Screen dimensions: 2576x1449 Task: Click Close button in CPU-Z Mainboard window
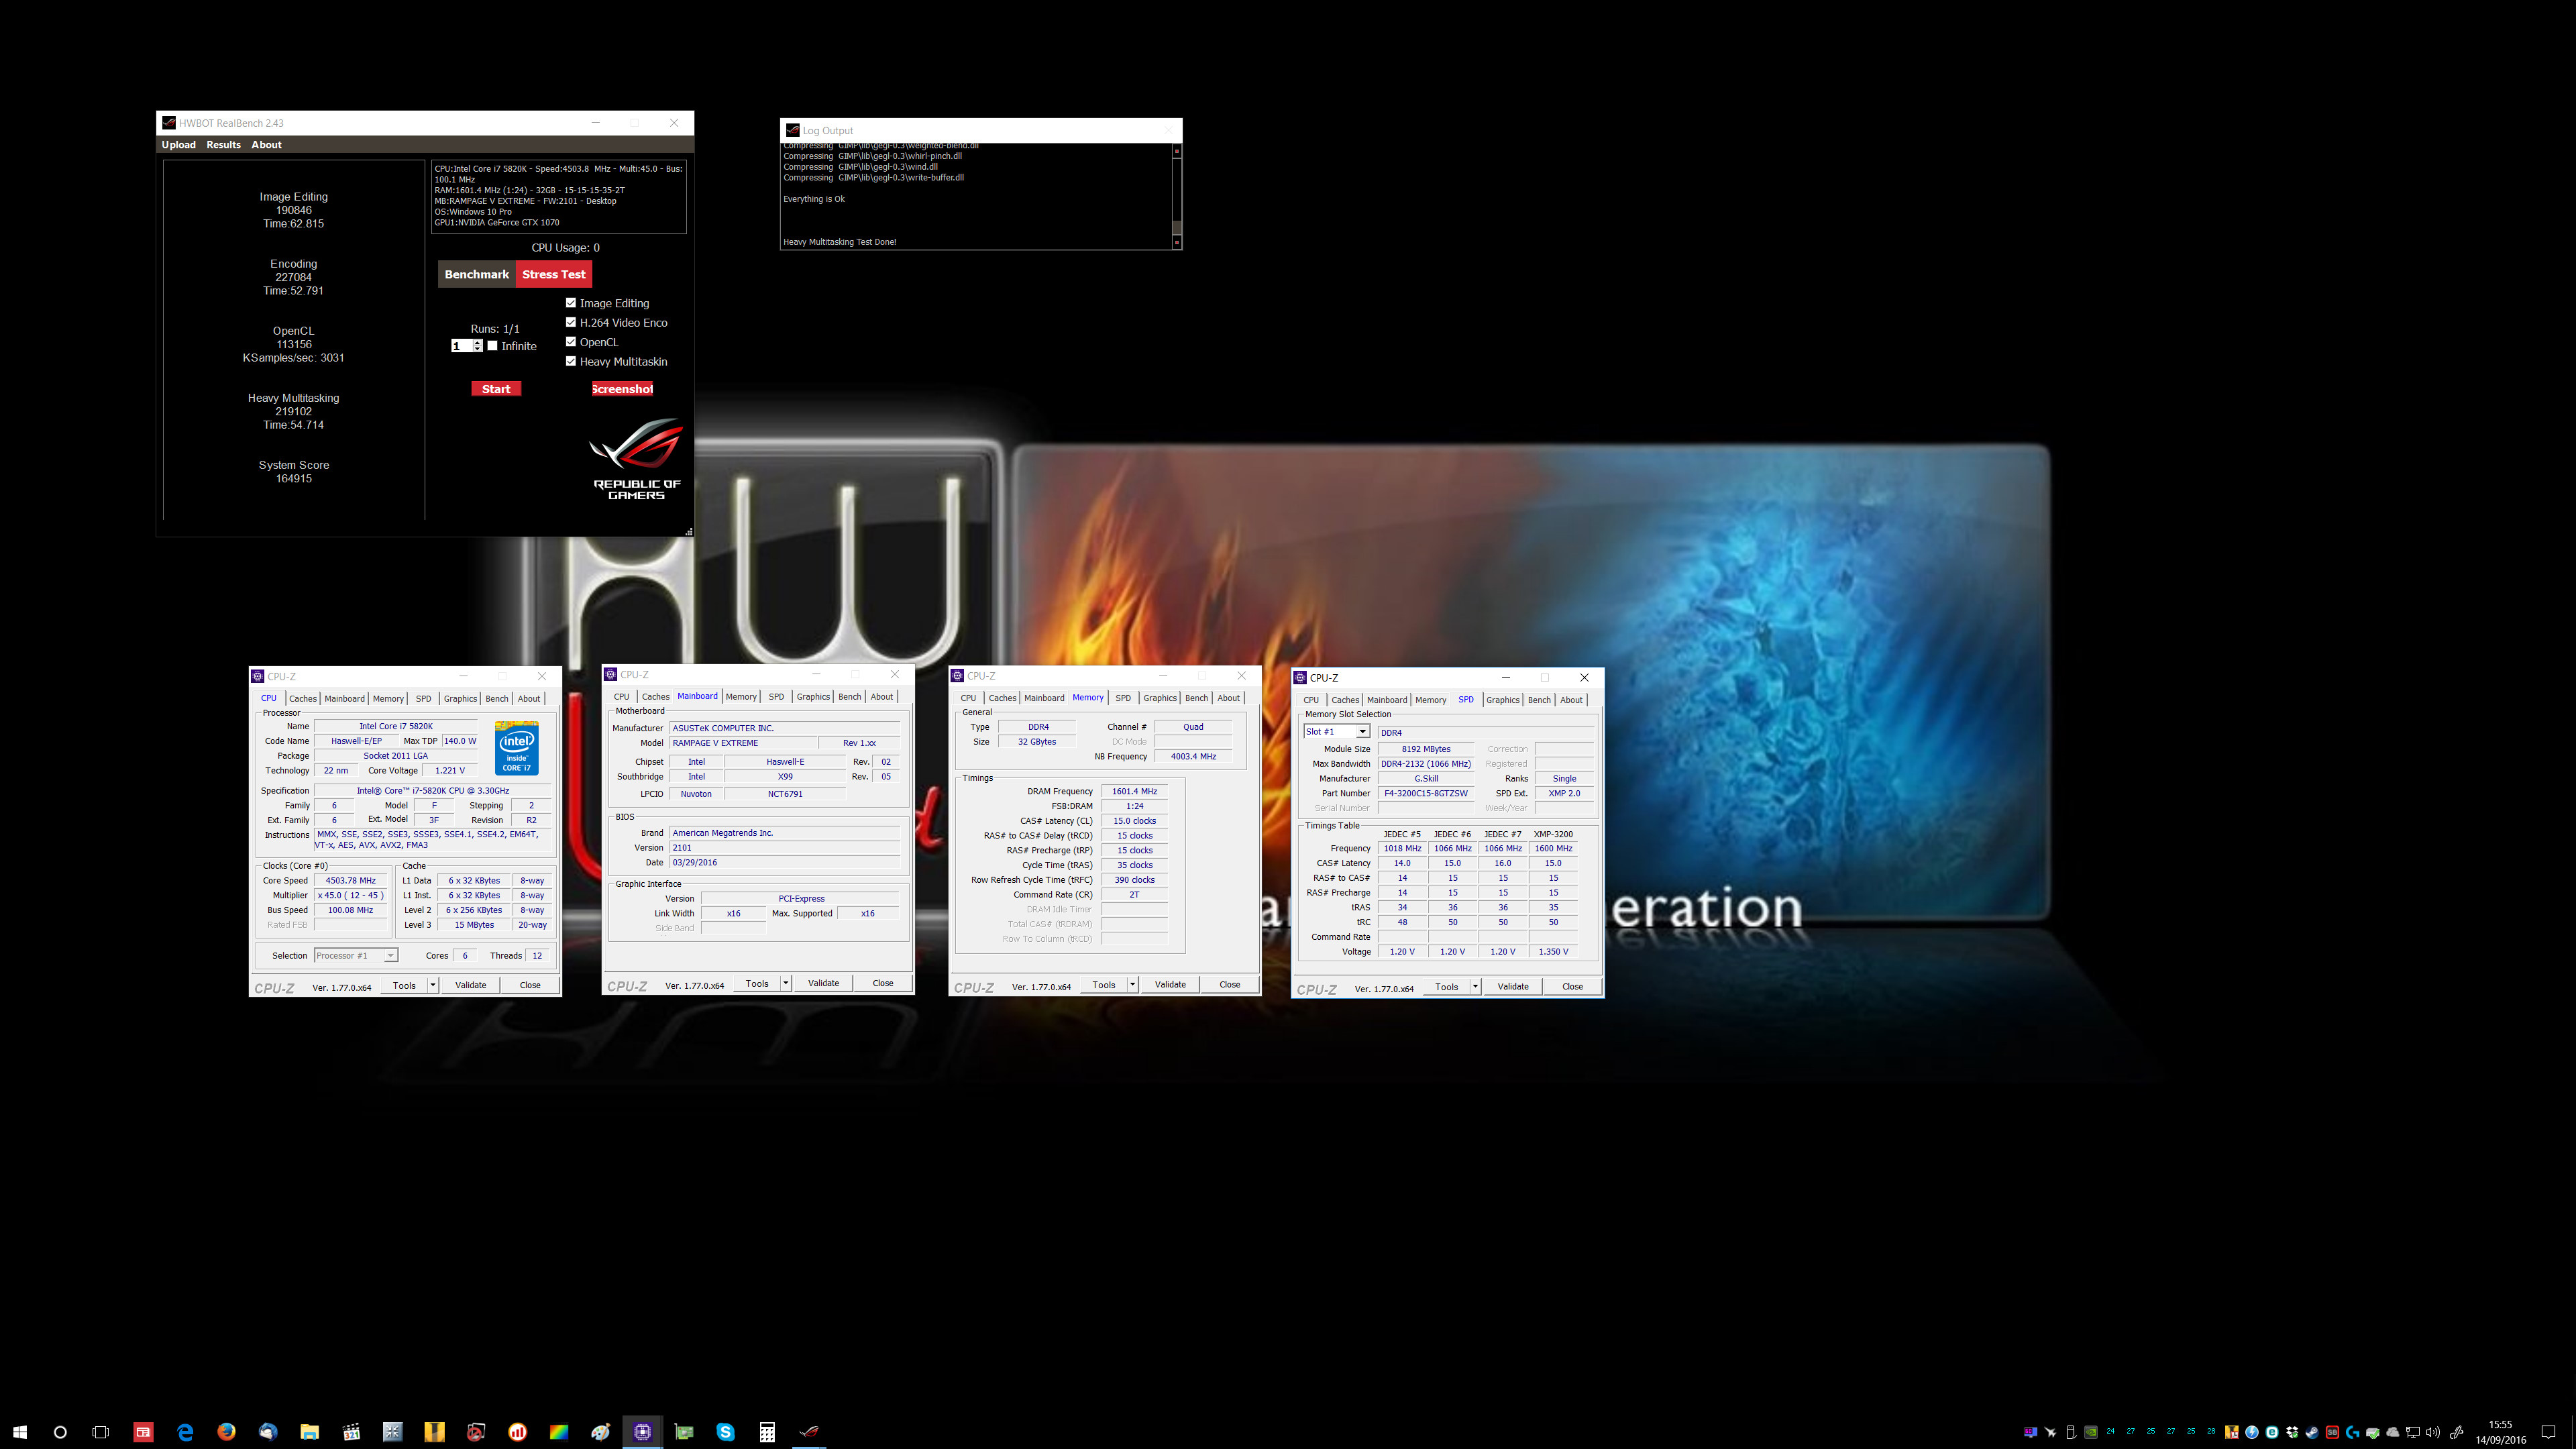[x=883, y=983]
